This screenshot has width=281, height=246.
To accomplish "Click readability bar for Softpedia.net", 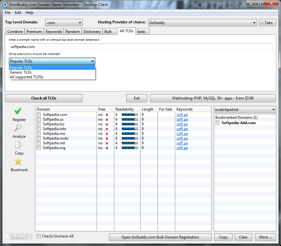I will (130, 143).
